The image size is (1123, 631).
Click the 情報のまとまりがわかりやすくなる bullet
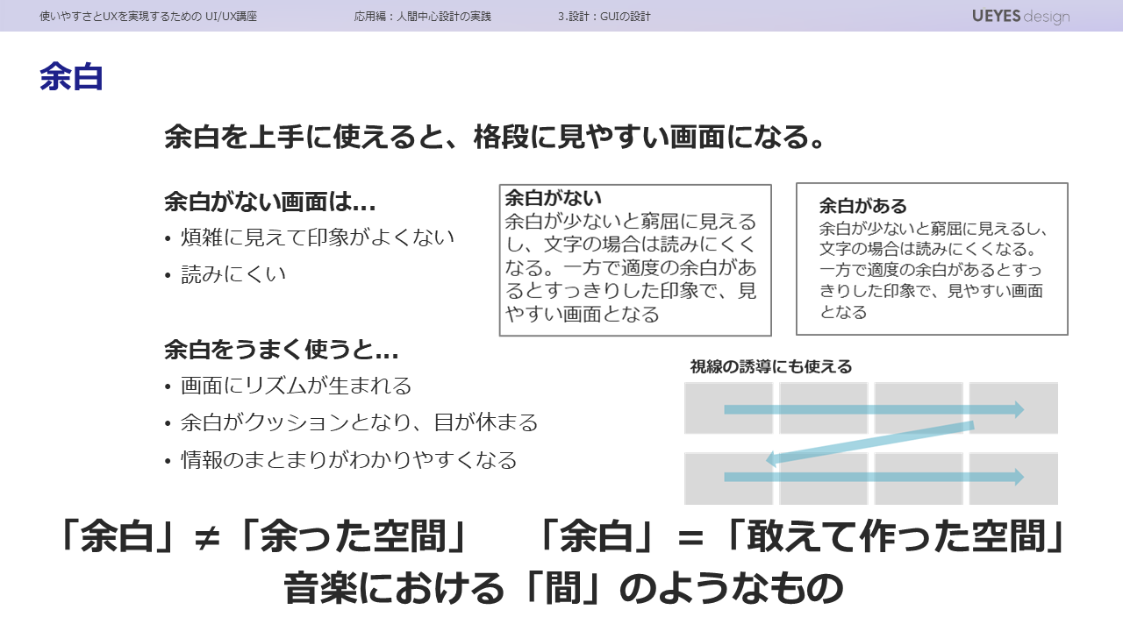point(348,459)
